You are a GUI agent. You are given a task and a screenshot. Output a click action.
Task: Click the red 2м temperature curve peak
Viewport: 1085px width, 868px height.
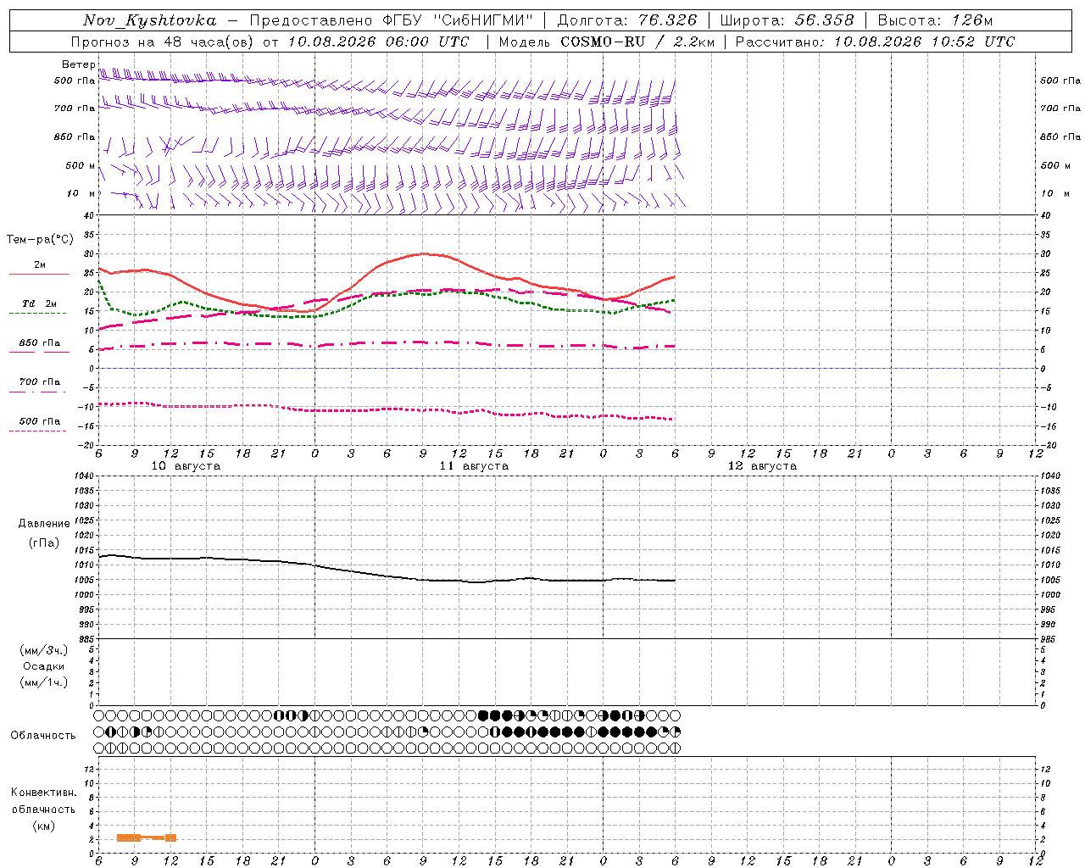pyautogui.click(x=424, y=253)
